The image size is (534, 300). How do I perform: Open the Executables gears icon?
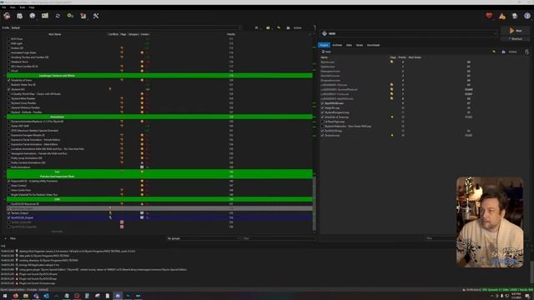click(x=70, y=16)
